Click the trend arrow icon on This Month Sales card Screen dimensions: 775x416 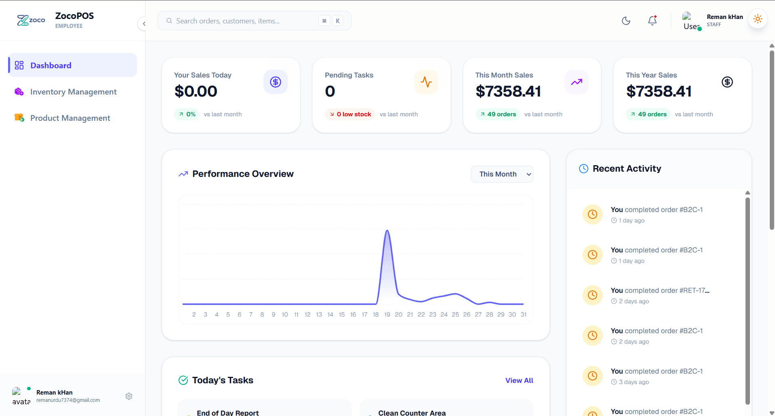(576, 82)
